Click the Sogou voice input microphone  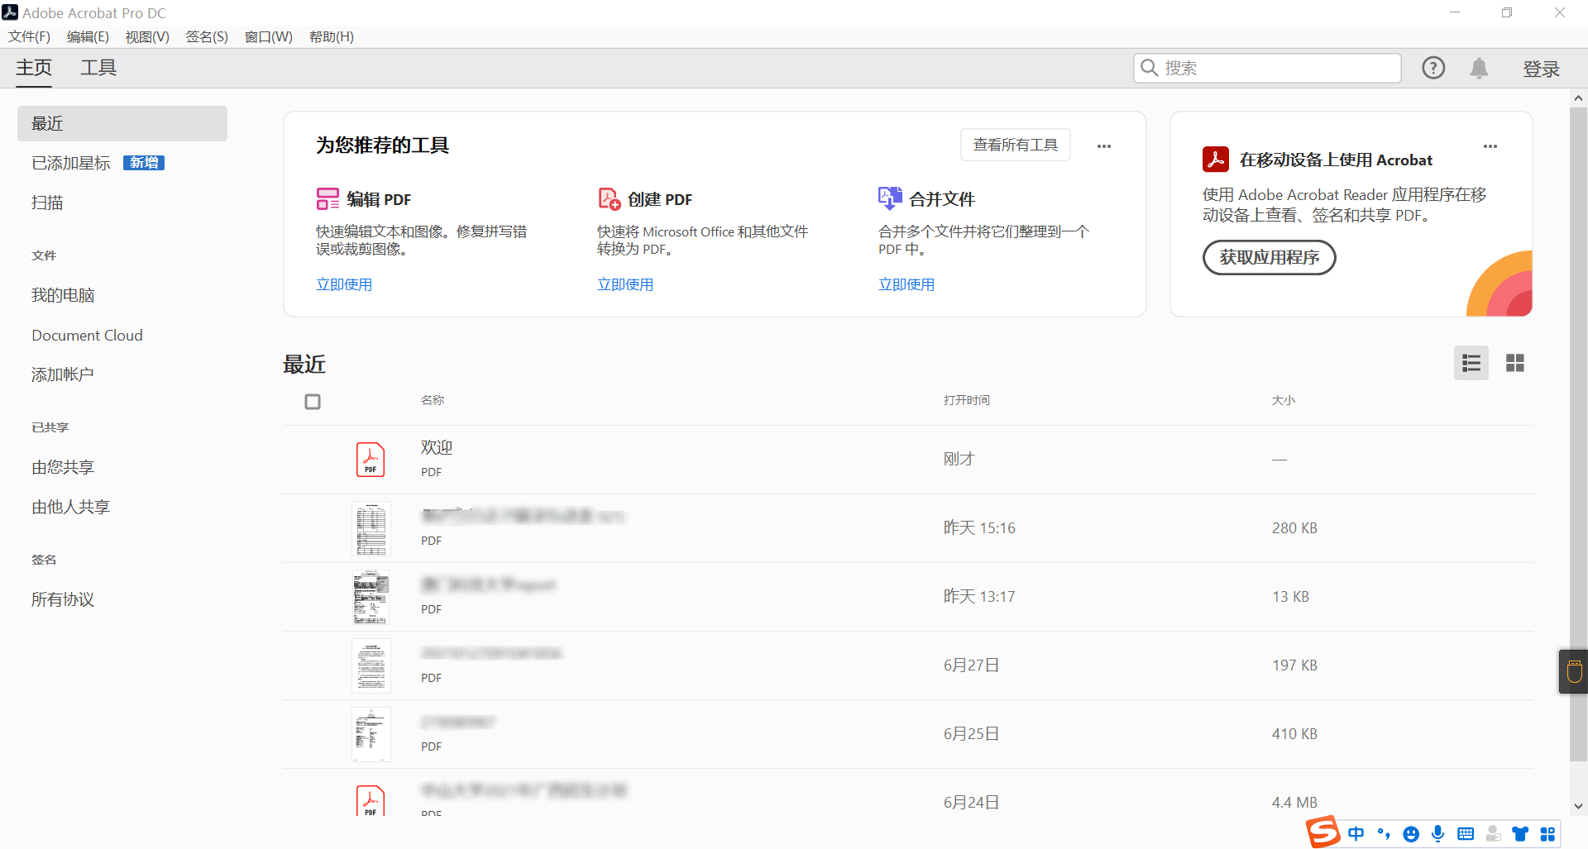pyautogui.click(x=1438, y=834)
